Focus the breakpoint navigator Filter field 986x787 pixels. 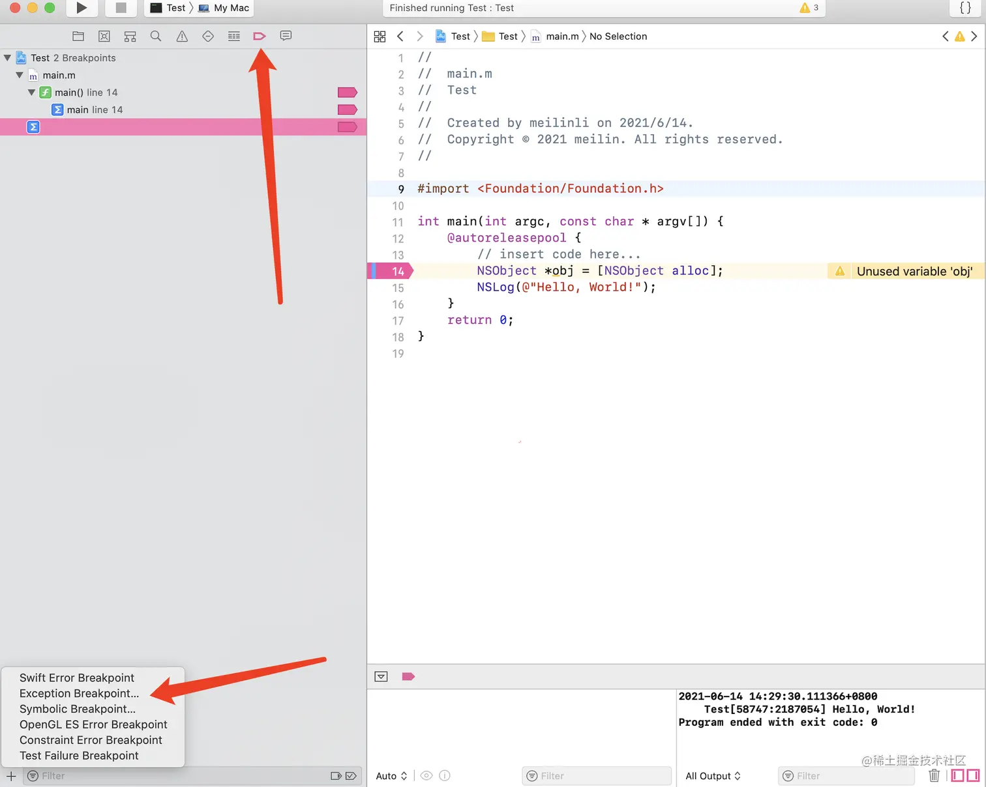click(176, 776)
